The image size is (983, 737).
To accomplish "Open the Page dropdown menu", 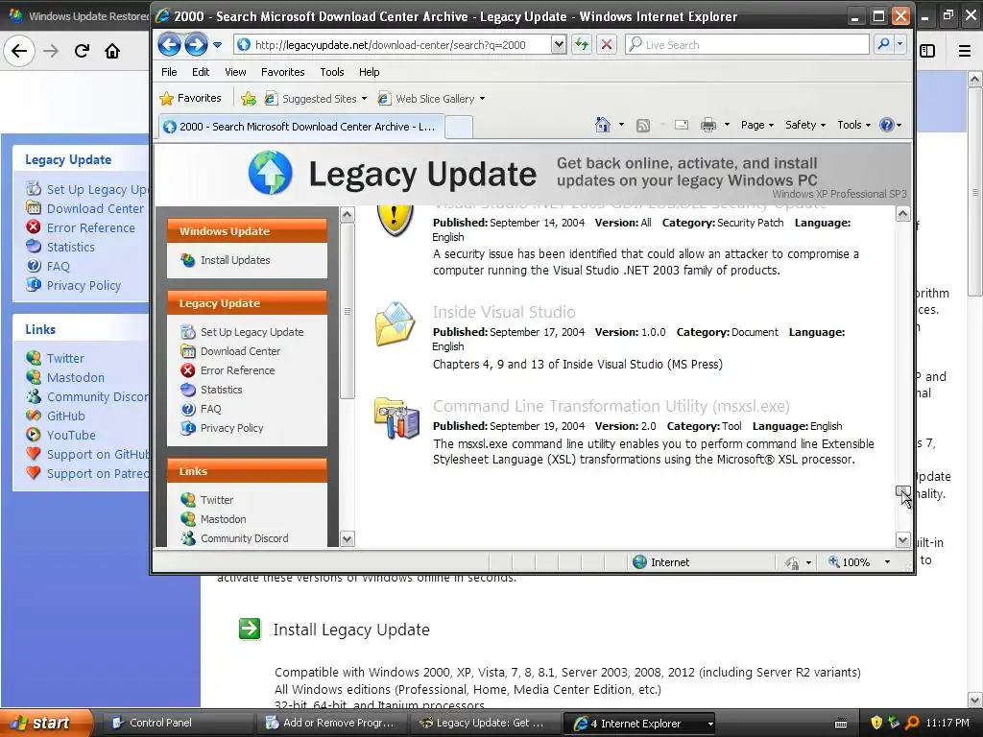I will (756, 125).
